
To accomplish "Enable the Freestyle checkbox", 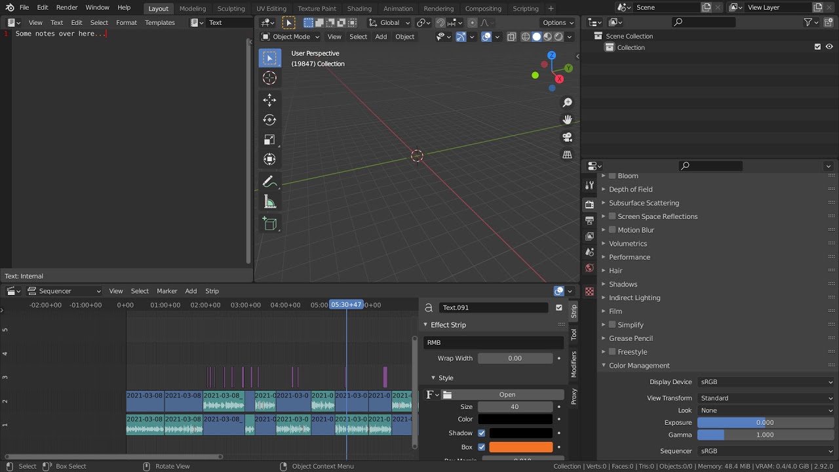I will 612,352.
